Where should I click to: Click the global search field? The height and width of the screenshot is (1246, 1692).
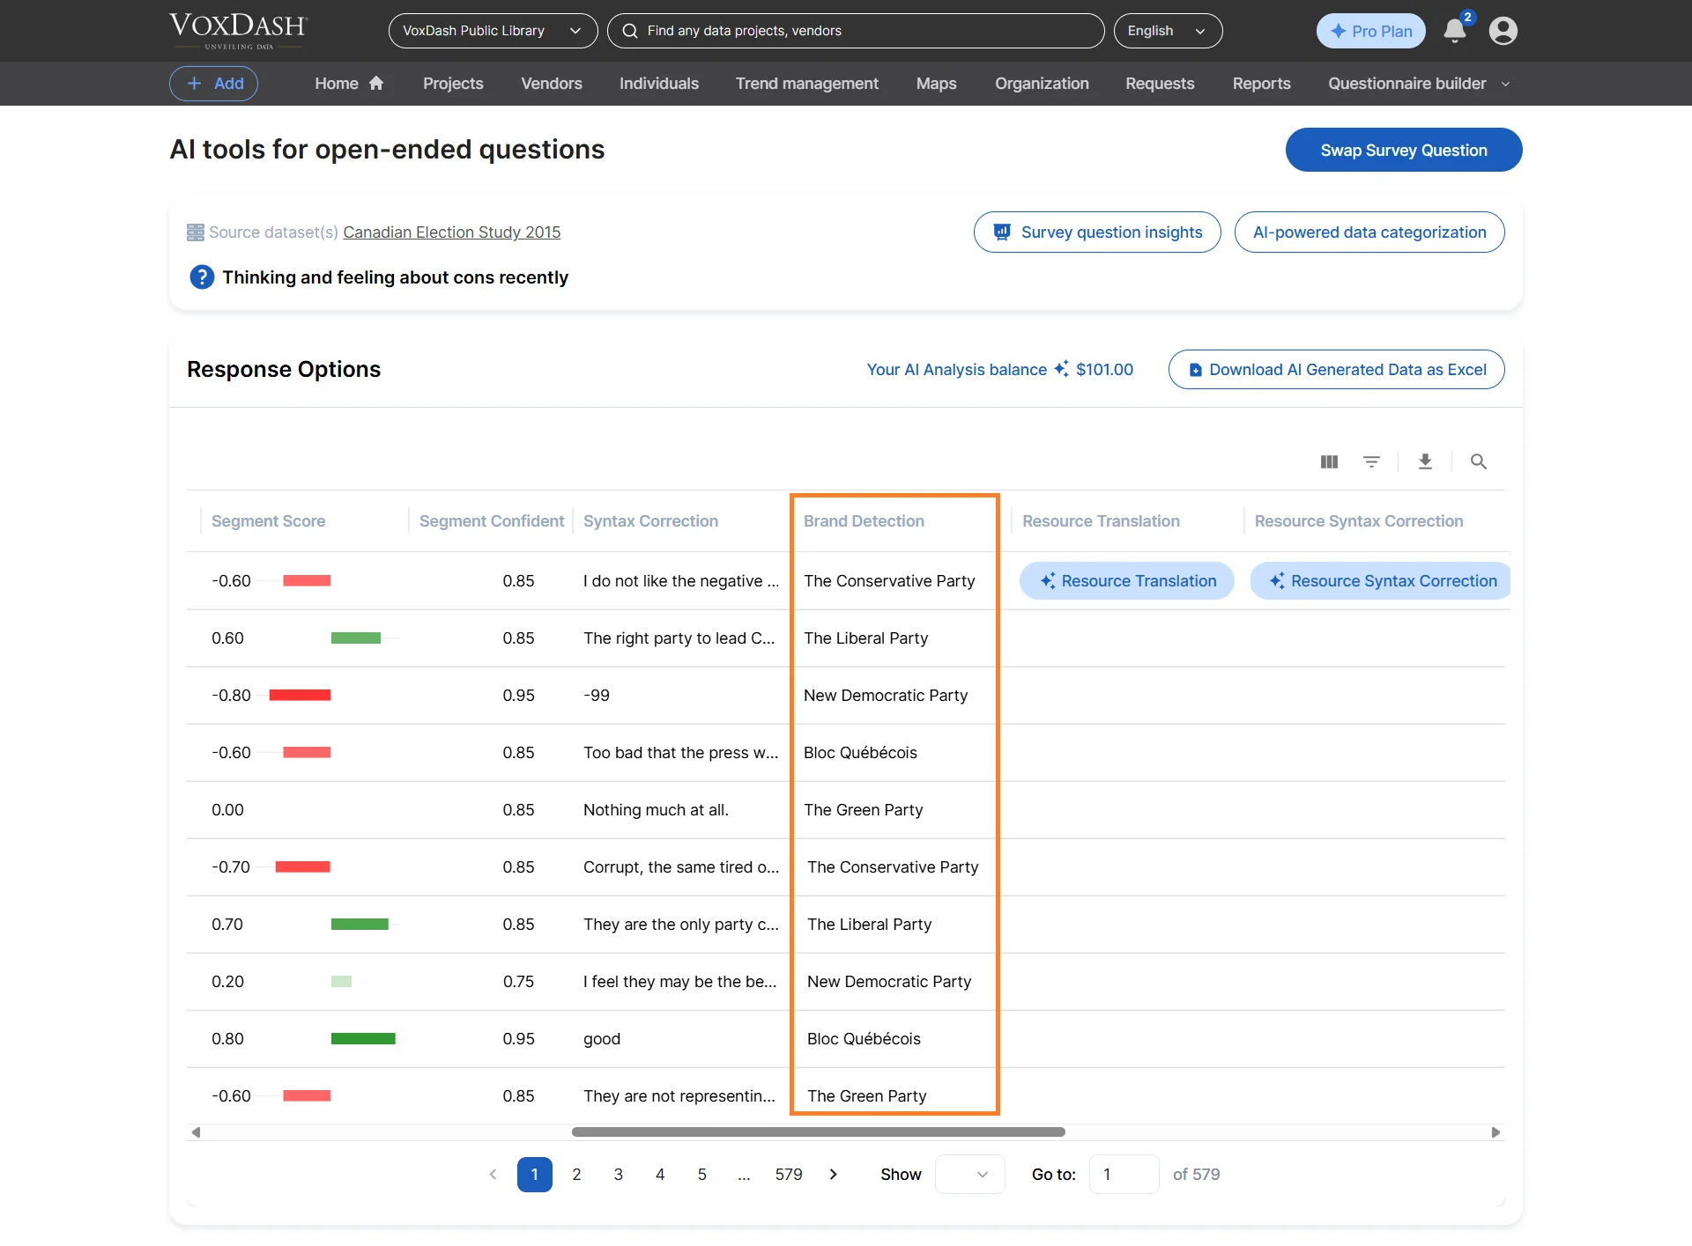click(x=855, y=31)
